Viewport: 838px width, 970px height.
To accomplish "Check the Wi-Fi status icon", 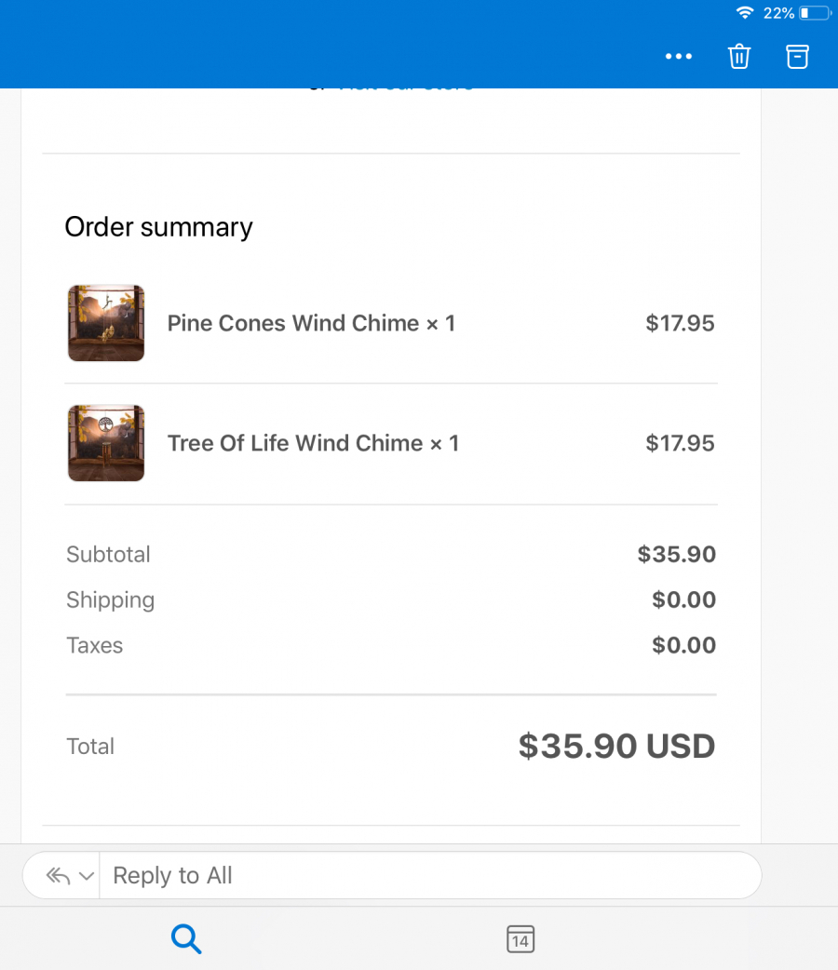I will coord(745,13).
